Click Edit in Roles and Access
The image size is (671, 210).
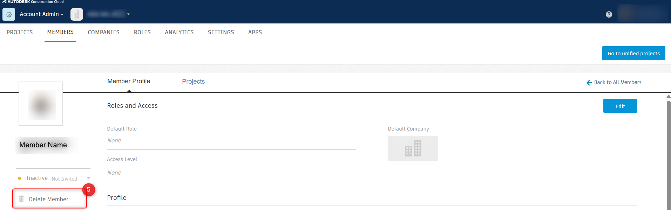620,106
